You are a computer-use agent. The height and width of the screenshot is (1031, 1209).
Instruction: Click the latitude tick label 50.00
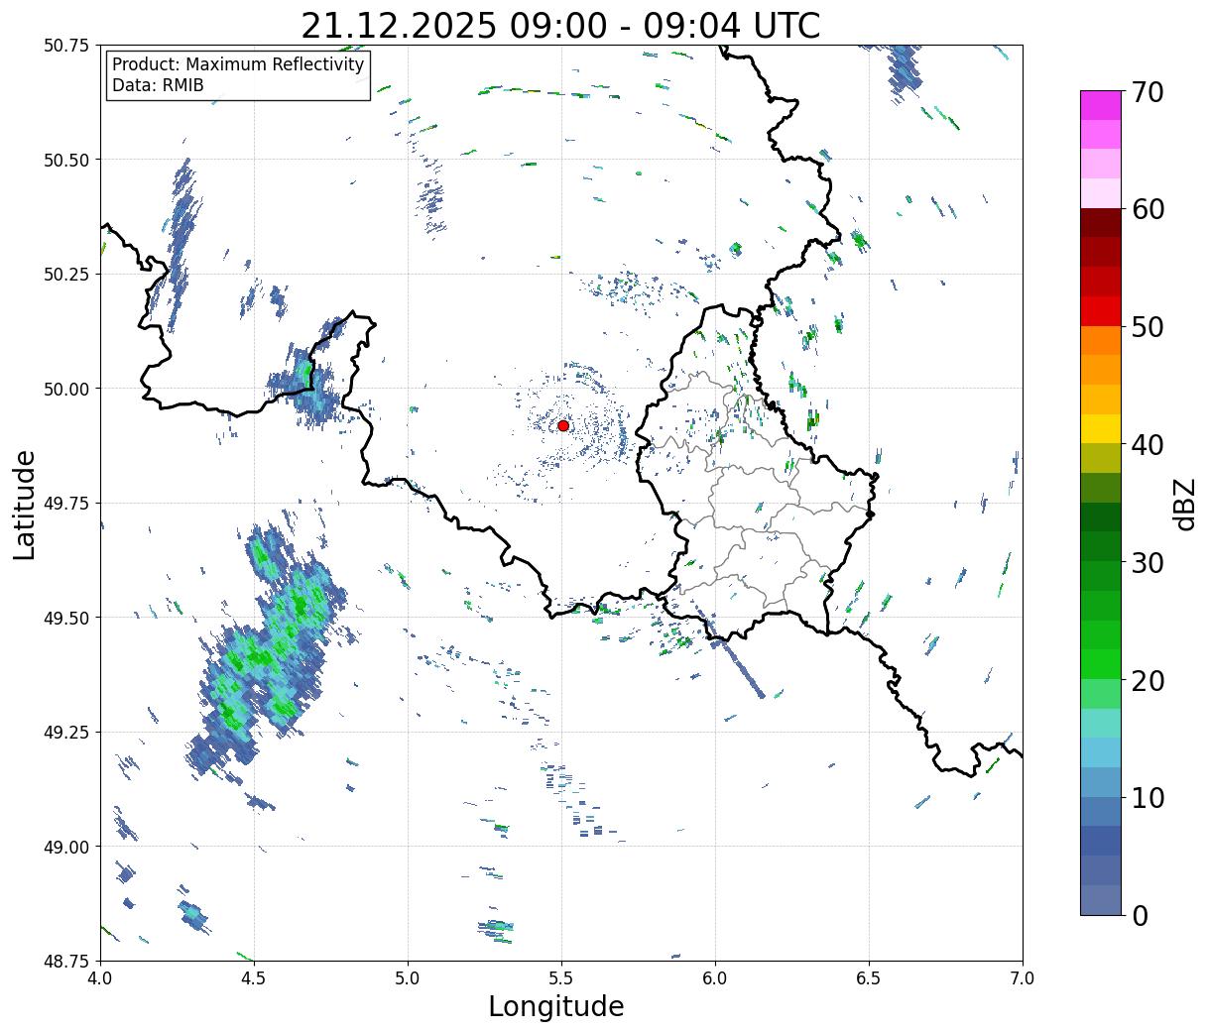(x=65, y=389)
